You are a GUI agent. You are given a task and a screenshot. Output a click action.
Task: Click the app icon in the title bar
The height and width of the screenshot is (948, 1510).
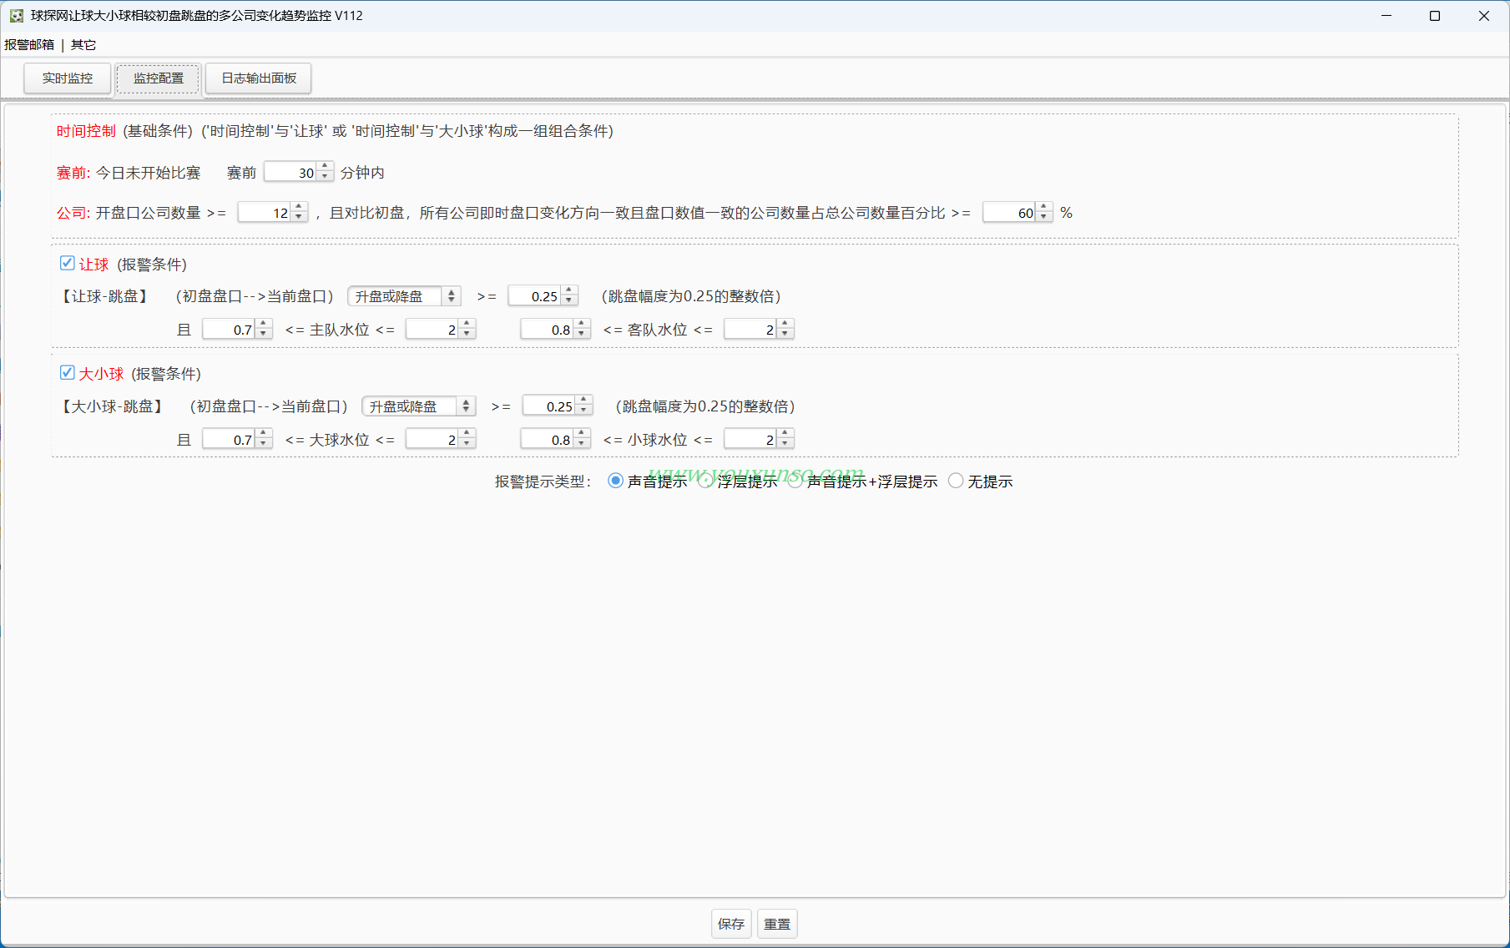(16, 16)
